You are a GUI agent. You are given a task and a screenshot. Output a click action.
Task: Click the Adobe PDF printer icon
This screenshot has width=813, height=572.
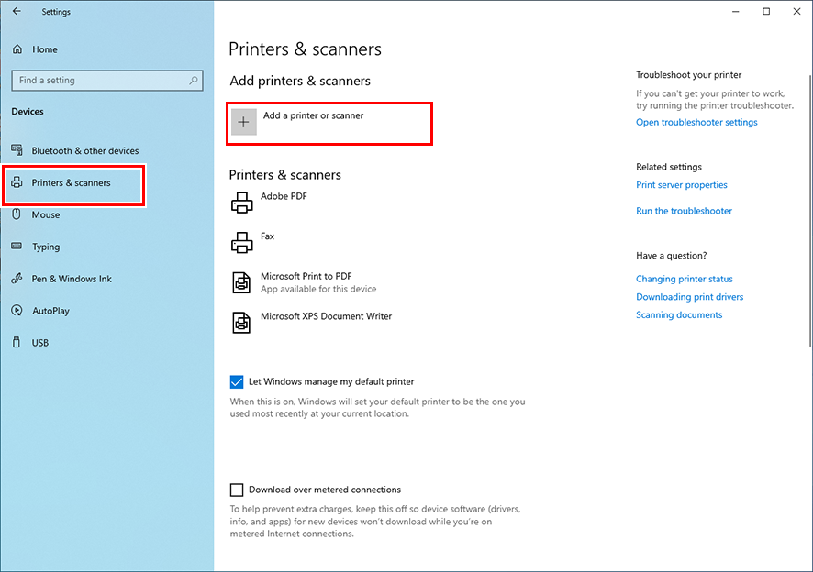240,202
